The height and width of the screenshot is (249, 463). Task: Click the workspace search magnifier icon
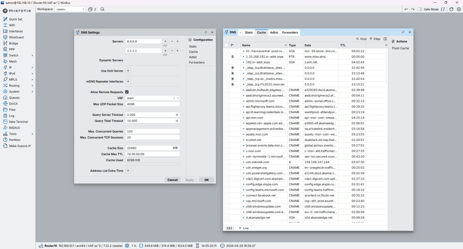103,9
